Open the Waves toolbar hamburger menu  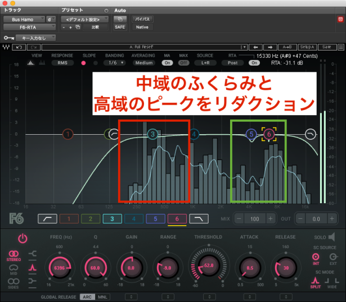pos(341,47)
